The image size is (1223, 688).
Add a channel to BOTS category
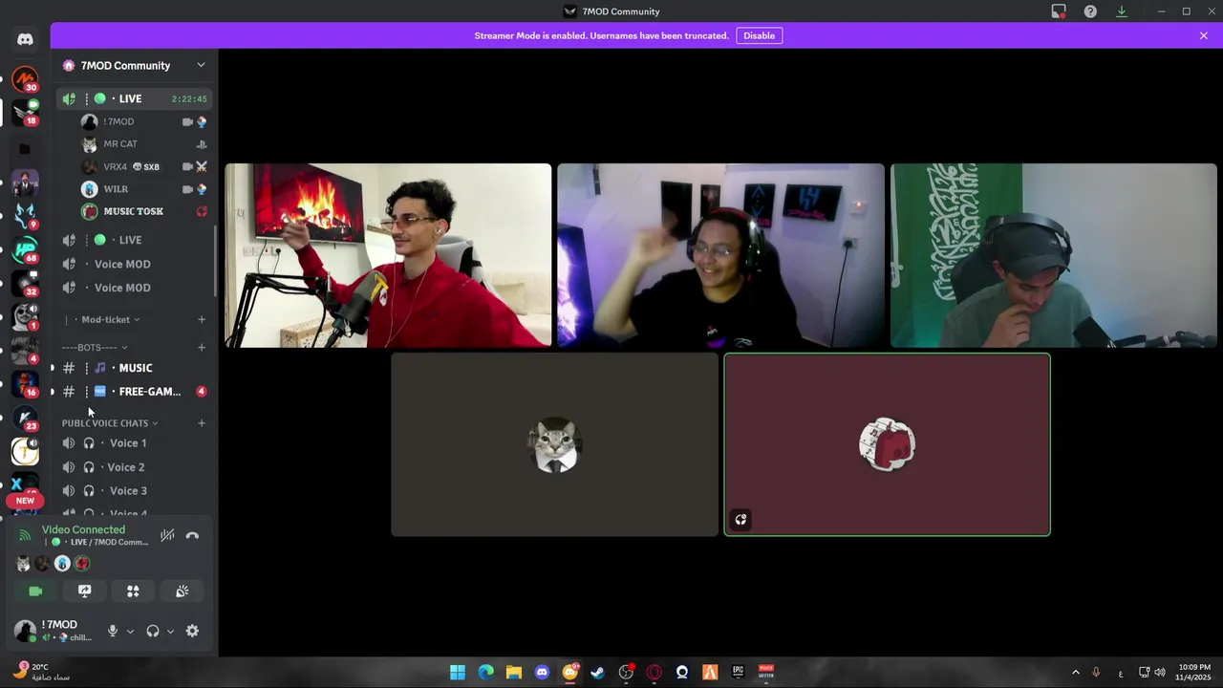click(x=202, y=347)
